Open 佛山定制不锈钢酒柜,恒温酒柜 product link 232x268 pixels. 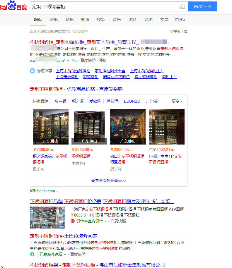(x=128, y=159)
